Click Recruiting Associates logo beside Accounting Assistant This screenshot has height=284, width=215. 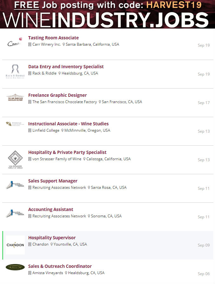(15, 214)
